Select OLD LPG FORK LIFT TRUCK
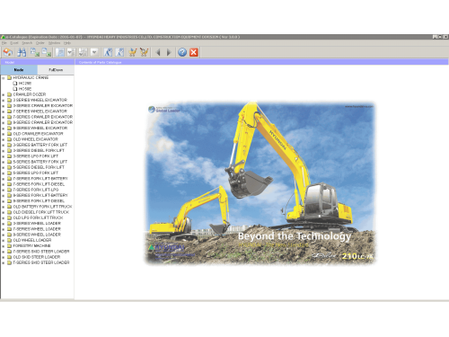This screenshot has height=337, width=449. (x=38, y=217)
